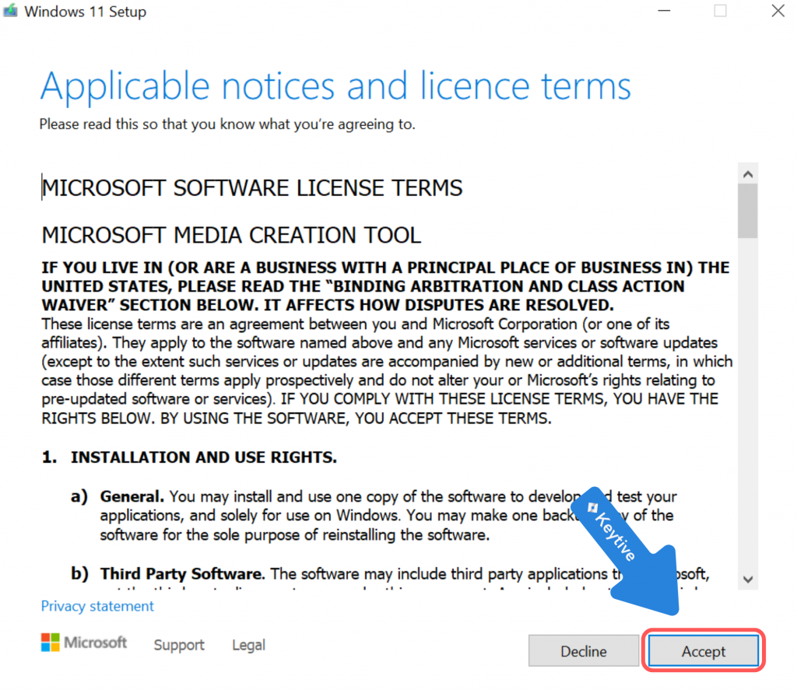Minimize the Windows 11 Setup window
Screen dimensions: 797x690
664,11
